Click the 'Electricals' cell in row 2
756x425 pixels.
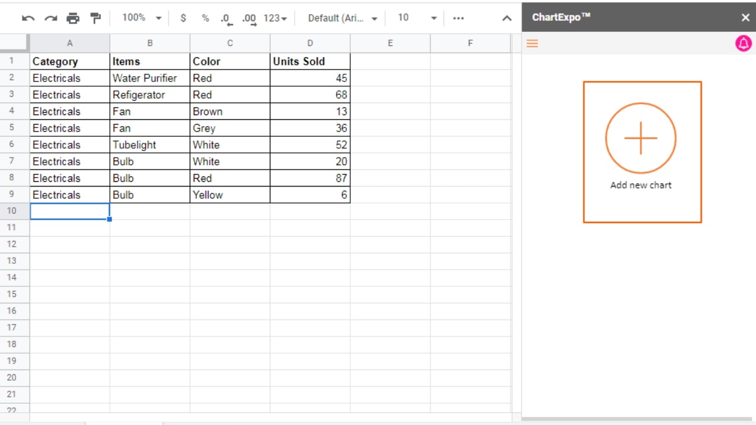pos(70,78)
